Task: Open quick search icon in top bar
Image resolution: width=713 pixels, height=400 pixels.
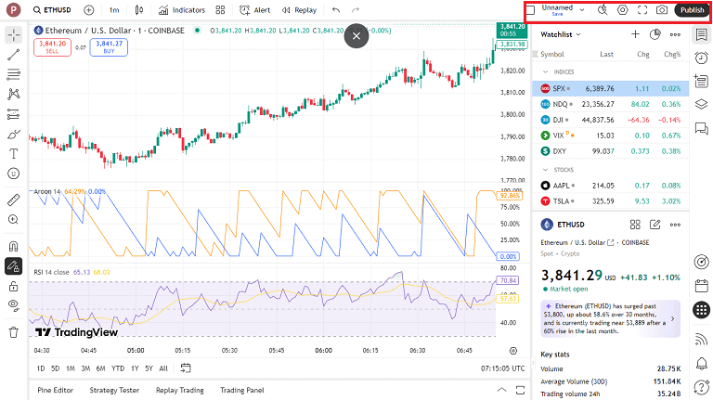Action: click(x=603, y=10)
